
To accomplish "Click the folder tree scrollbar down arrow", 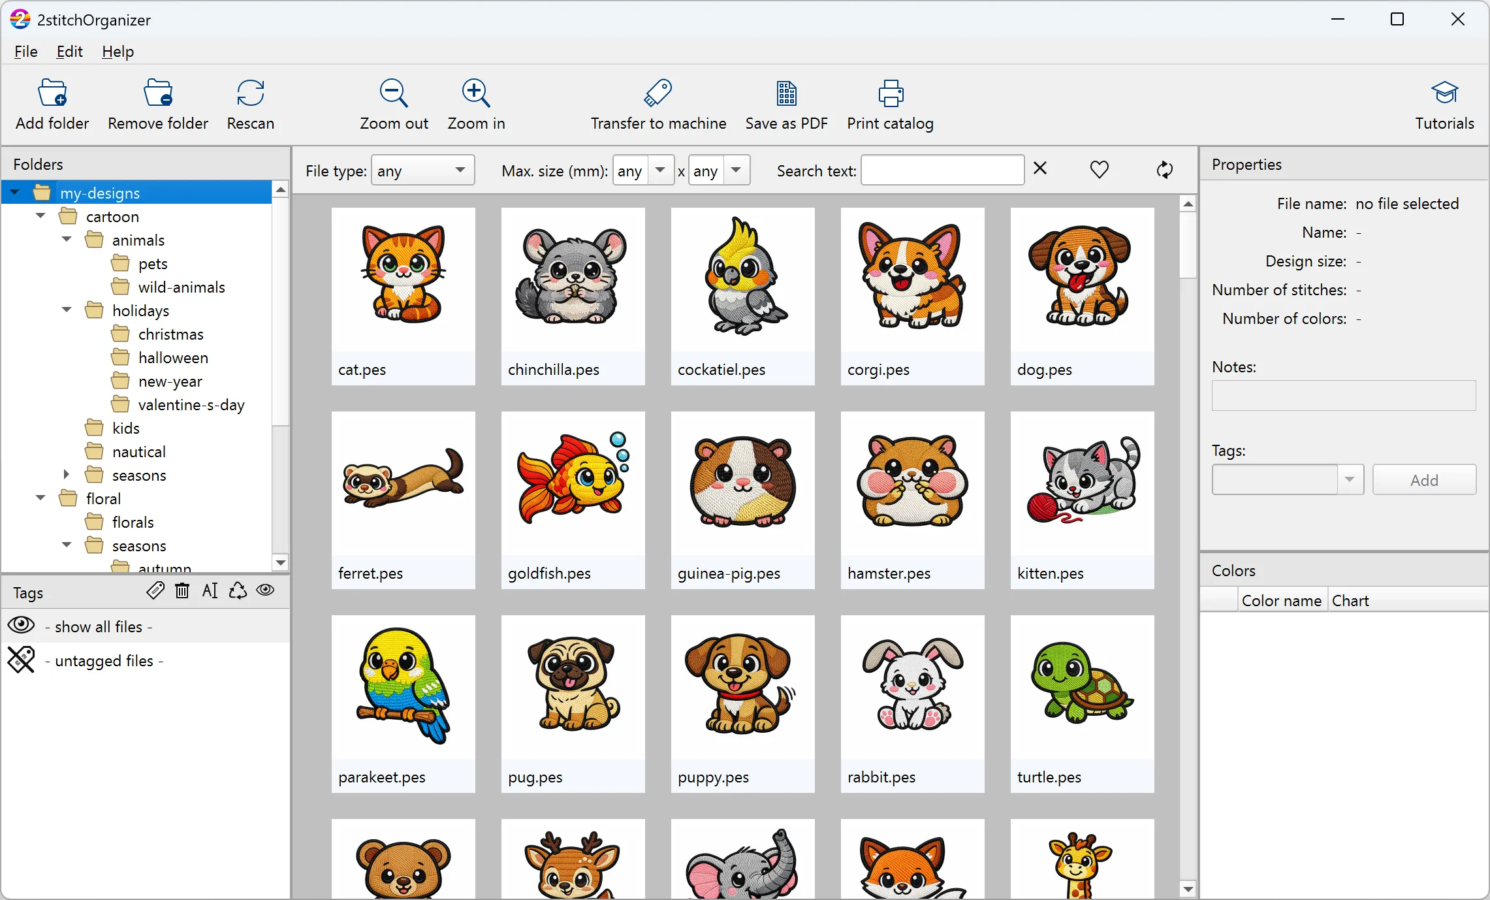I will (x=281, y=562).
